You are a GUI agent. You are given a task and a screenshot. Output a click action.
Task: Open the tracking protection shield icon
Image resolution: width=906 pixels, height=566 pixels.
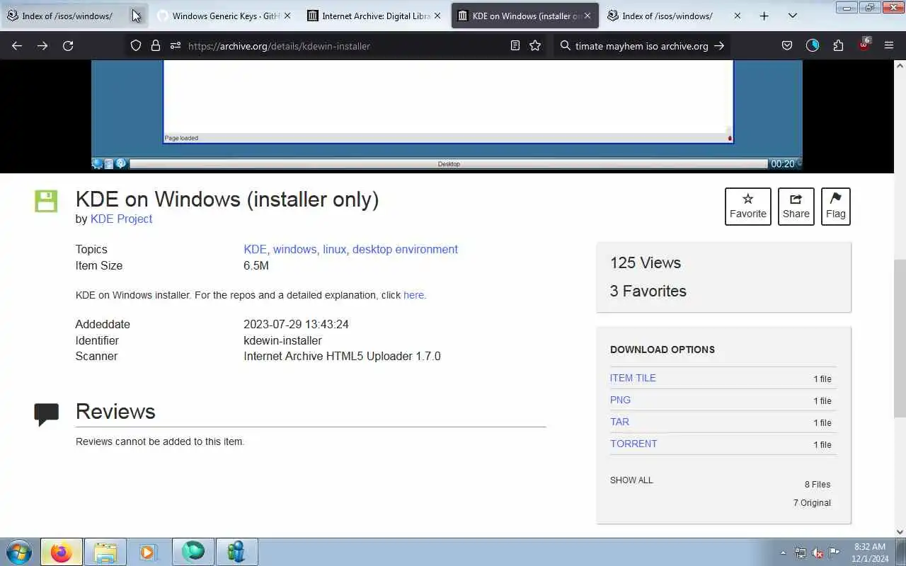pos(136,45)
